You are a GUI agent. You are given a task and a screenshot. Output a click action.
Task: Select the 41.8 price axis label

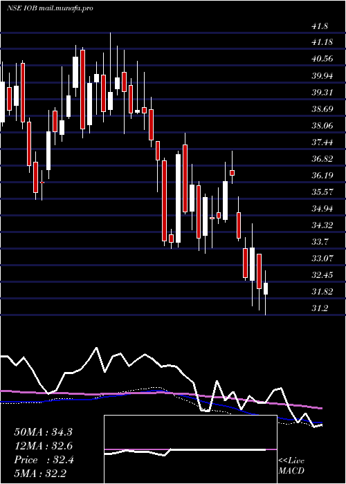320,26
